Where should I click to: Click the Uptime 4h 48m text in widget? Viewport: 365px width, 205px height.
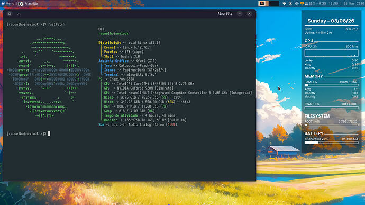pos(318,33)
